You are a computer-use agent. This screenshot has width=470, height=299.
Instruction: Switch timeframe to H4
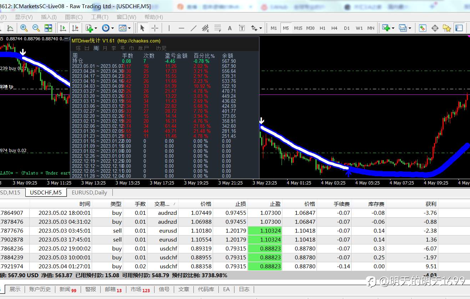pyautogui.click(x=334, y=28)
